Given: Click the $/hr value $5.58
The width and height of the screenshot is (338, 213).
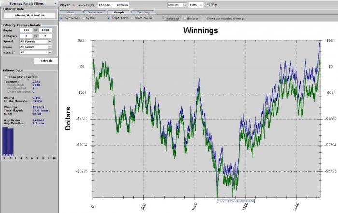Looking at the screenshot, I should click(x=37, y=114).
